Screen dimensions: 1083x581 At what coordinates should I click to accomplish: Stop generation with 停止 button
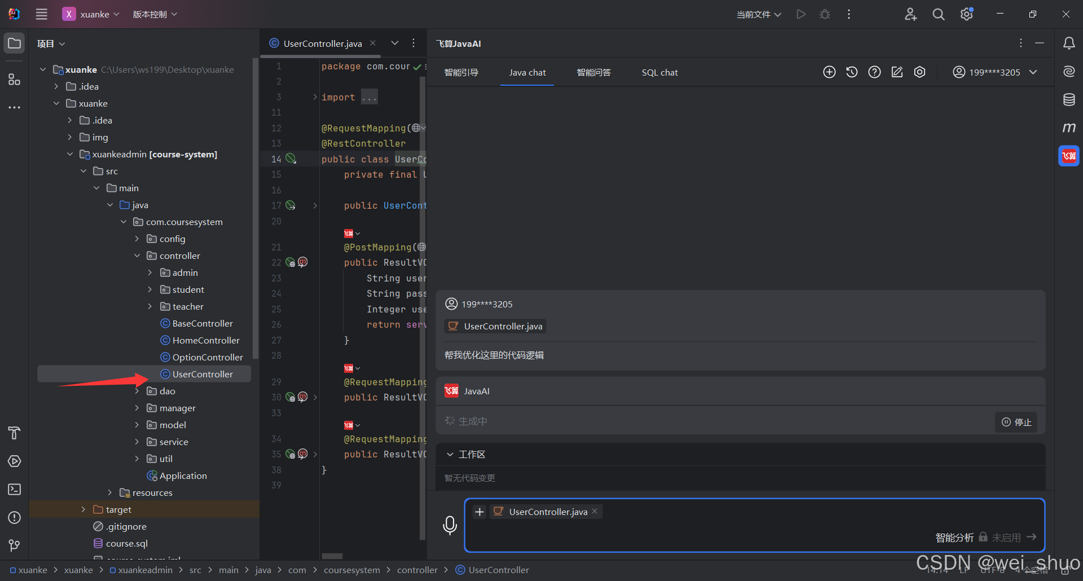1016,422
